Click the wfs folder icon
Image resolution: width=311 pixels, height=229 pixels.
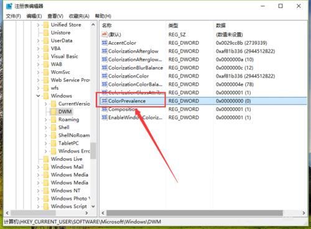(46, 88)
